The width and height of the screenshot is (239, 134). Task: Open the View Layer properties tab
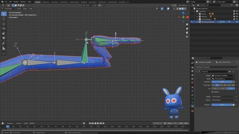point(192,75)
